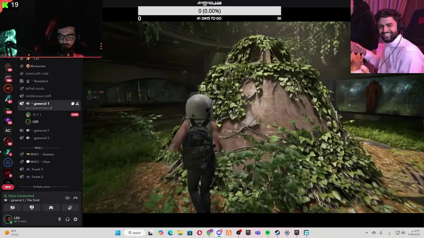Turn on camera in voice panel

click(x=13, y=208)
